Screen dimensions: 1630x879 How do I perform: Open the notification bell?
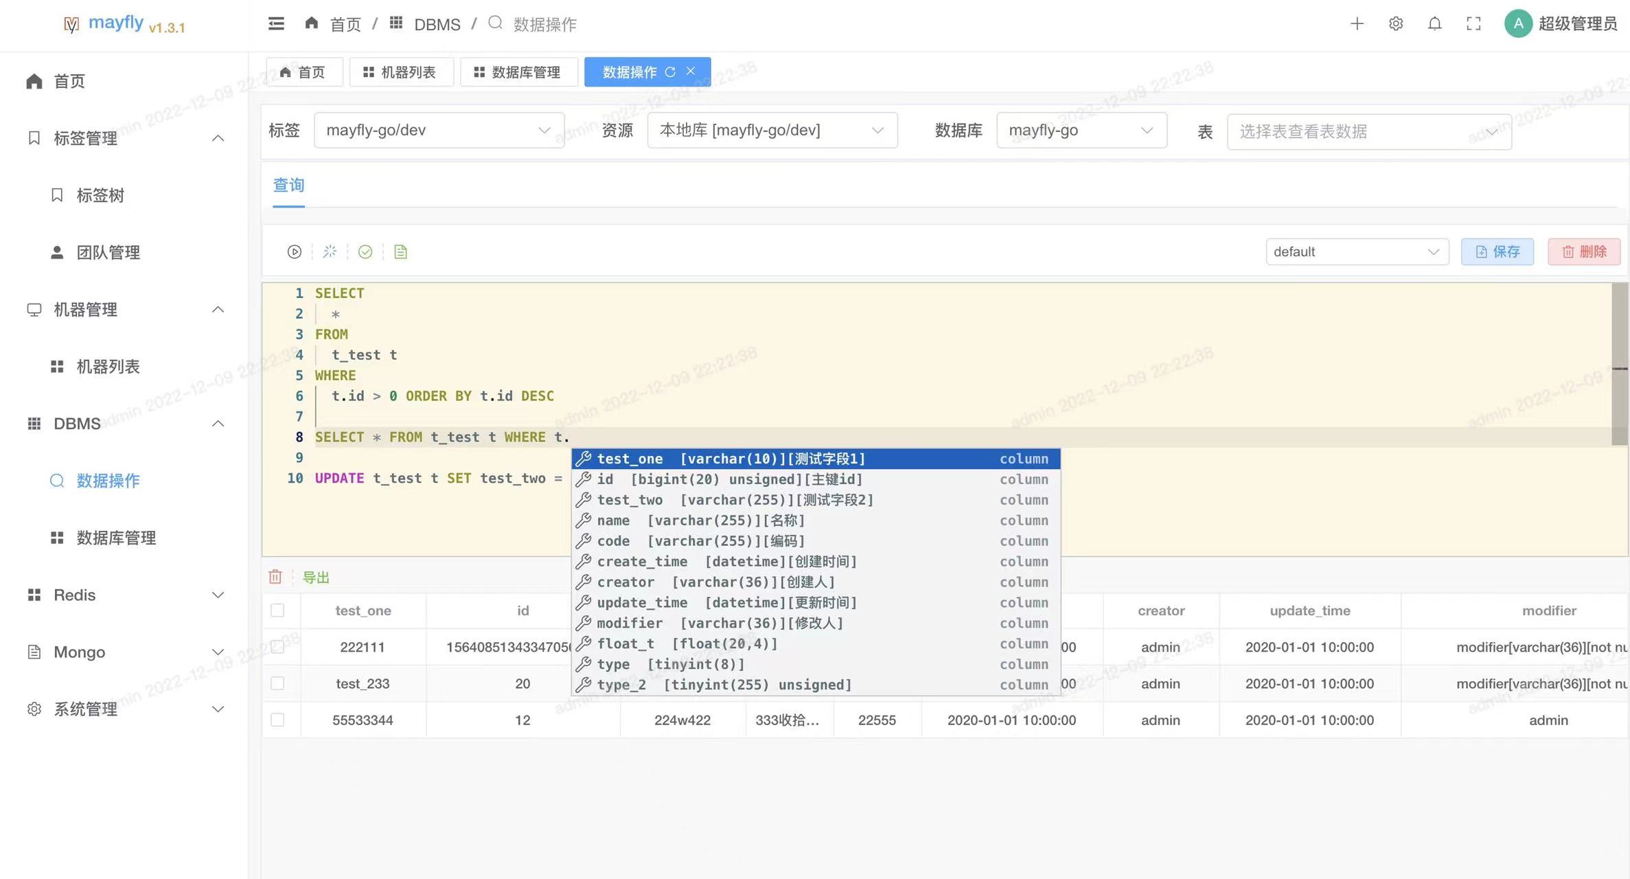1434,24
